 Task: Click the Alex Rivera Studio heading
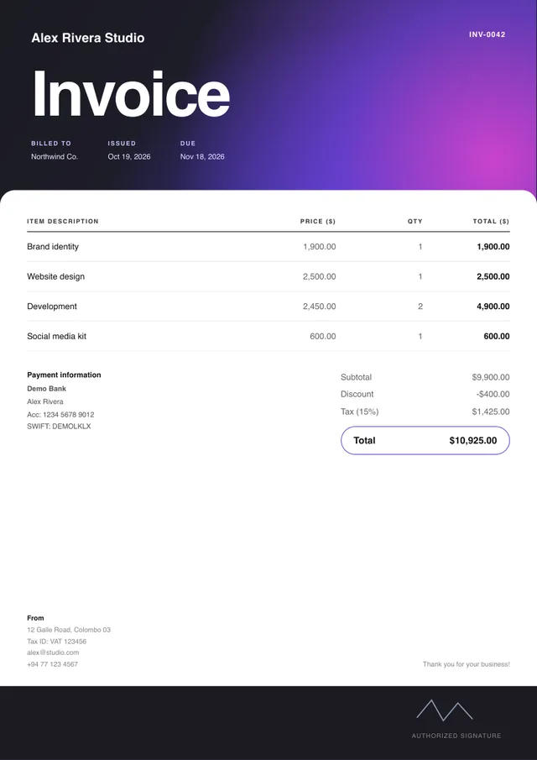pos(87,38)
